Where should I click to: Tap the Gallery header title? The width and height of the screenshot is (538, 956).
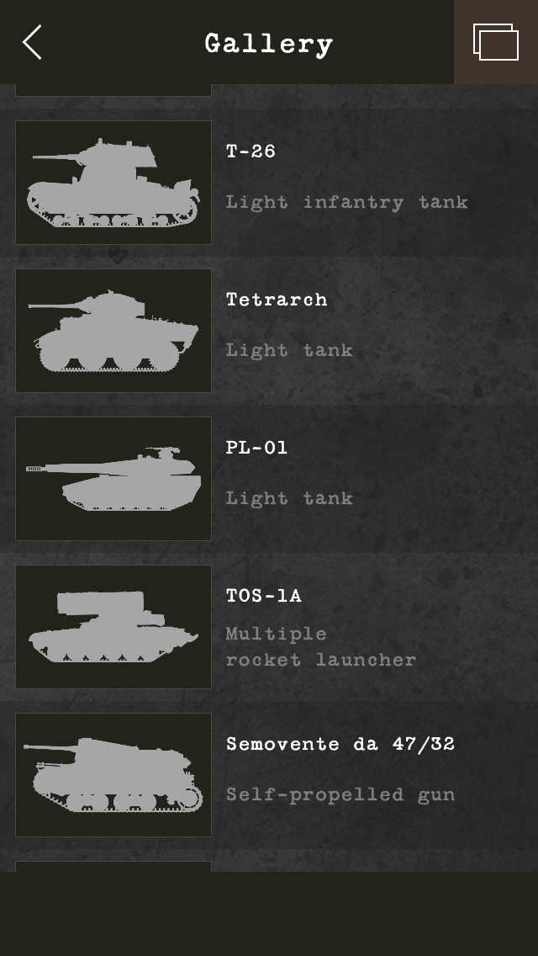[269, 44]
